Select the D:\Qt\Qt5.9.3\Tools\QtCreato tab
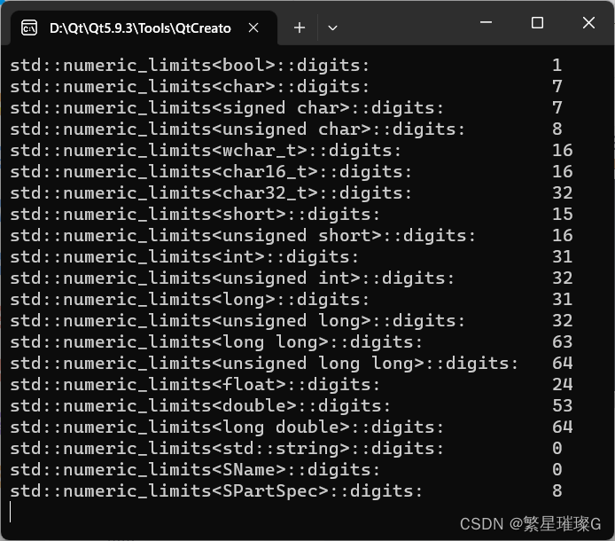The height and width of the screenshot is (541, 615). tap(144, 27)
